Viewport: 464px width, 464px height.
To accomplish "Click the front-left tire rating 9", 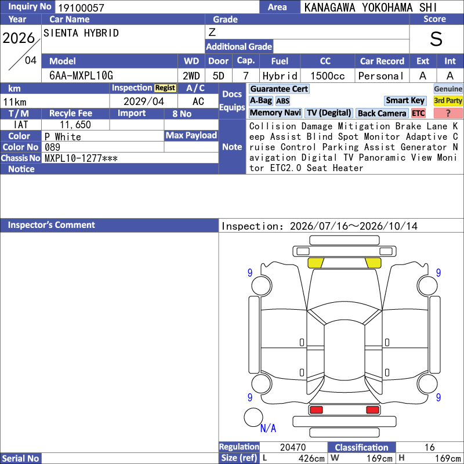I will pyautogui.click(x=250, y=273).
